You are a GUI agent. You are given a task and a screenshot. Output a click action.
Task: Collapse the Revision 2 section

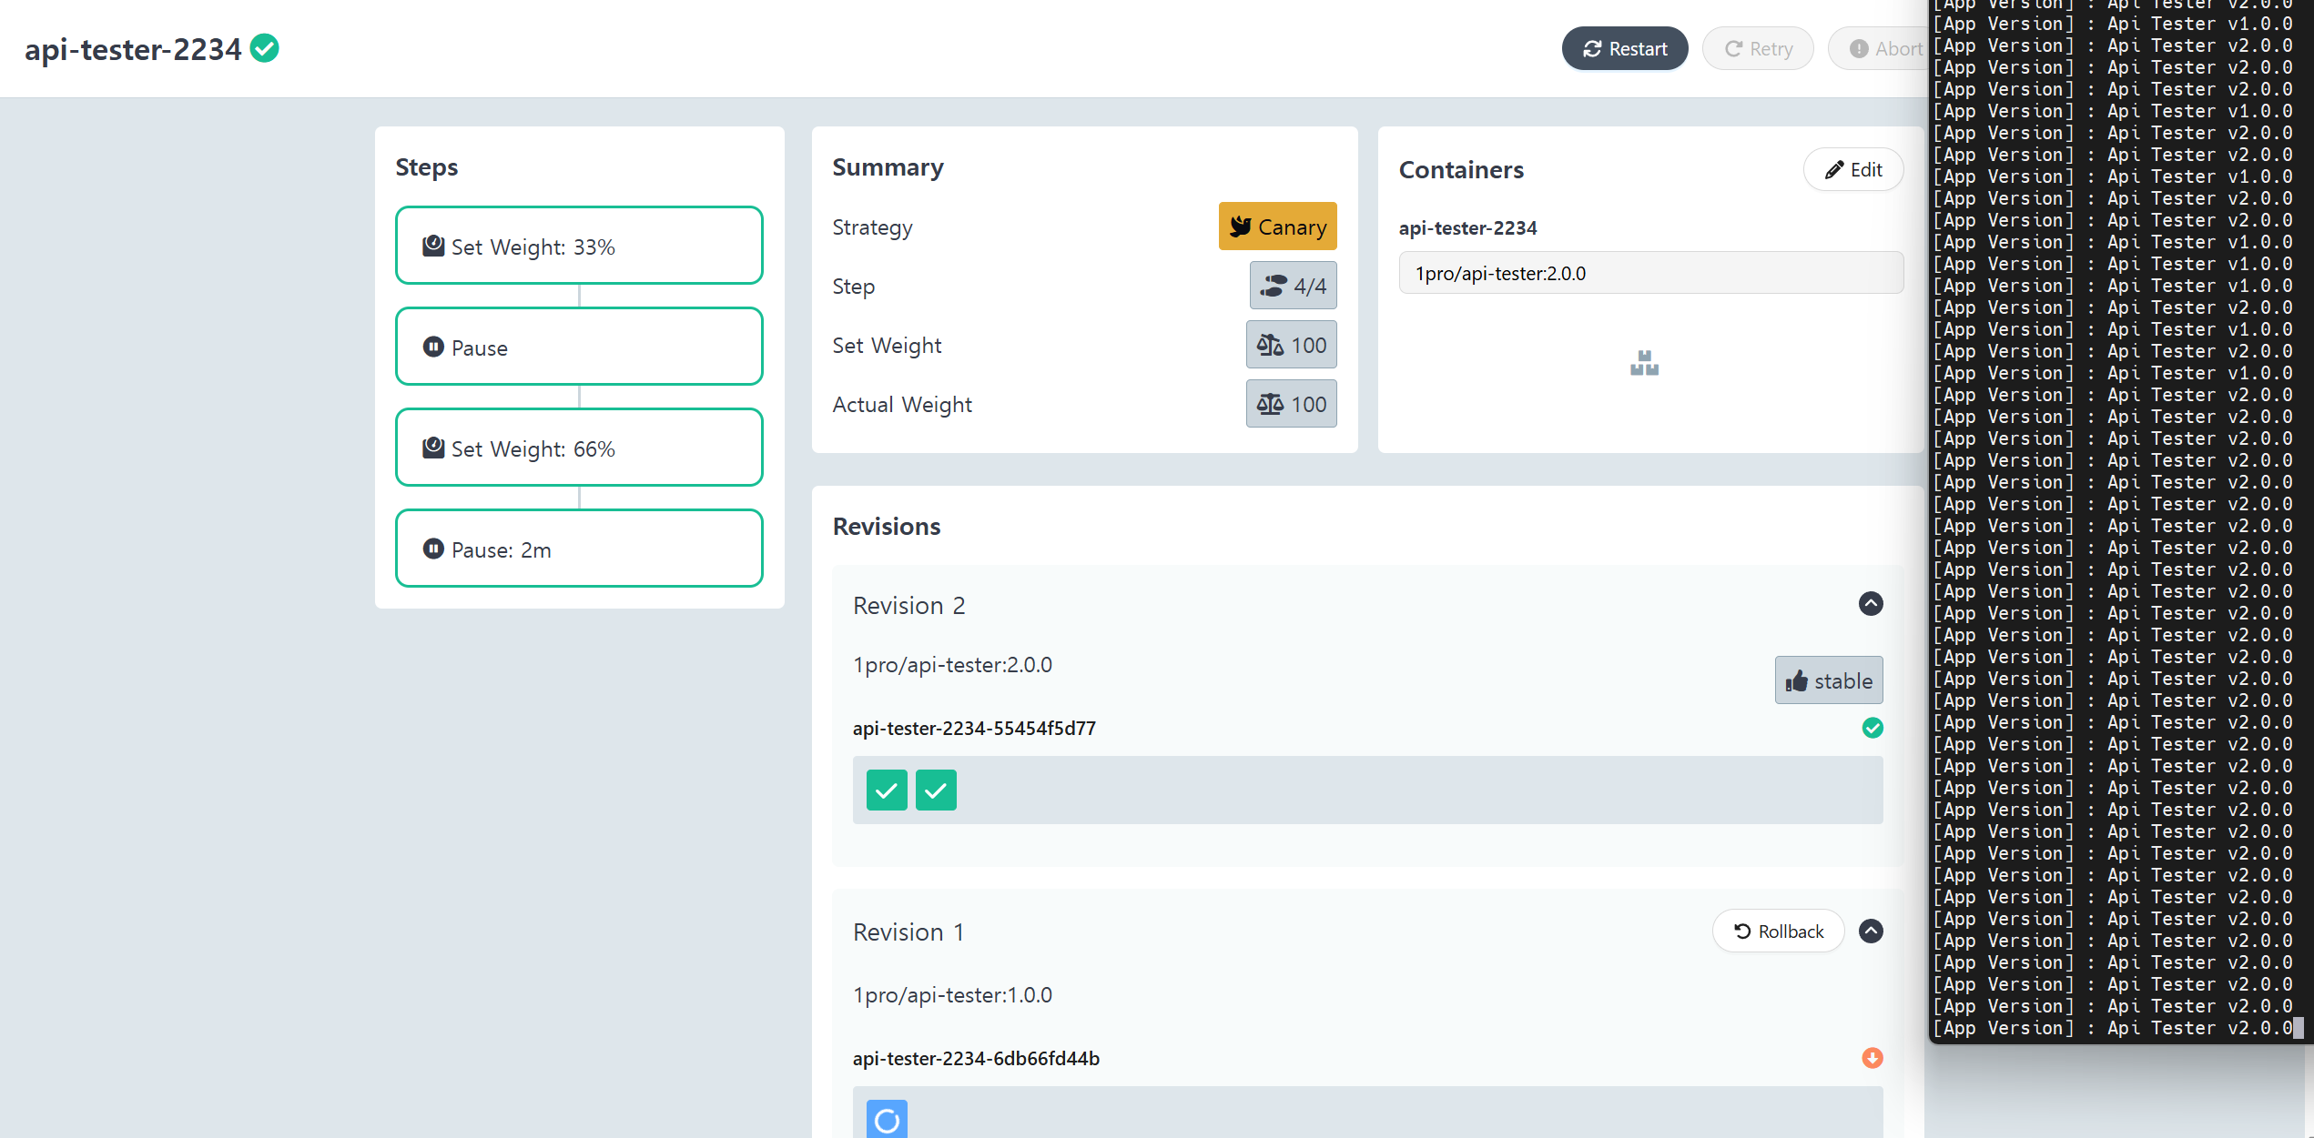coord(1871,604)
